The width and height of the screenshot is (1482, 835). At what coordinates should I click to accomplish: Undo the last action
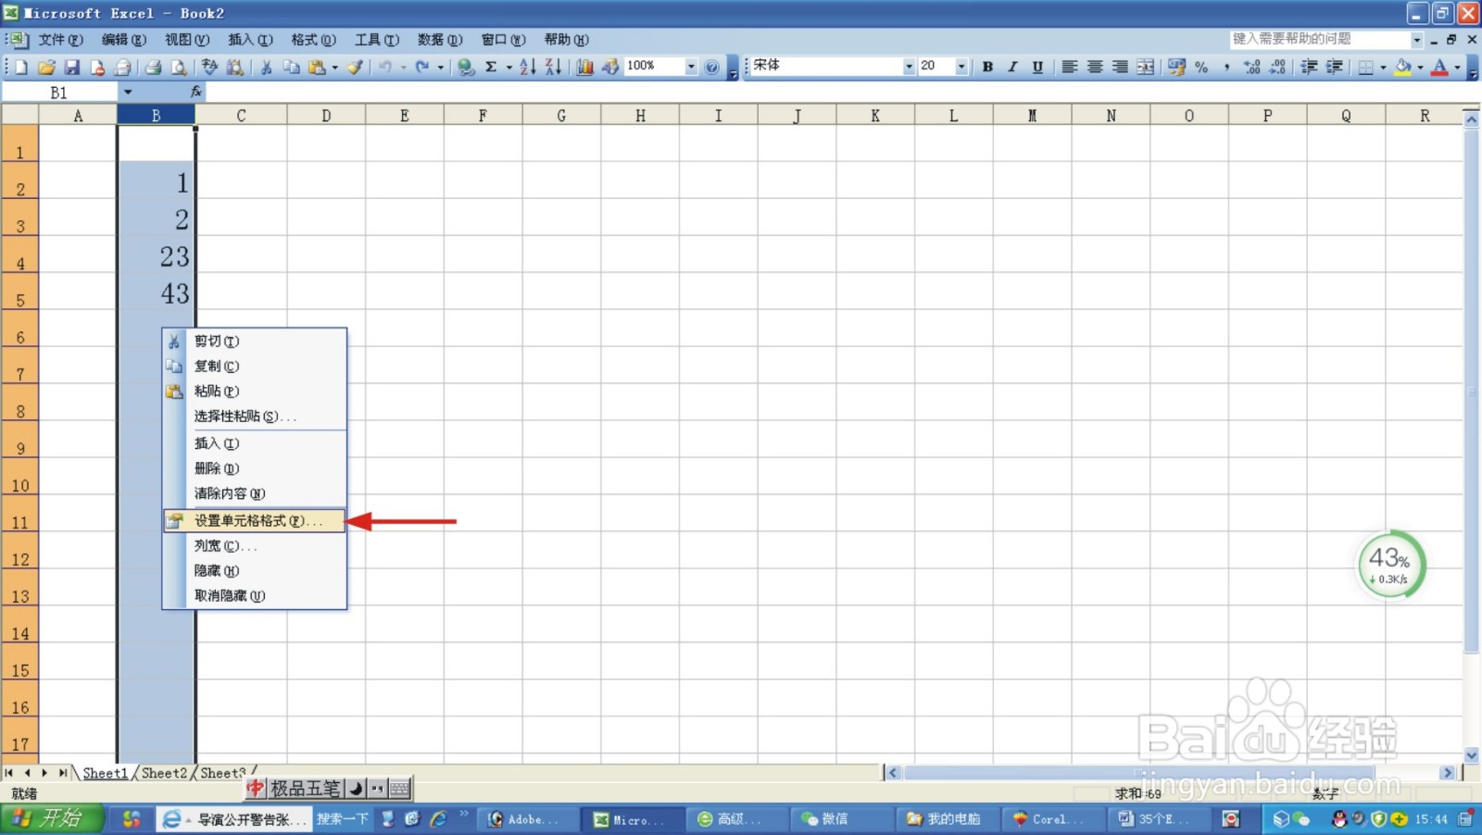coord(384,67)
